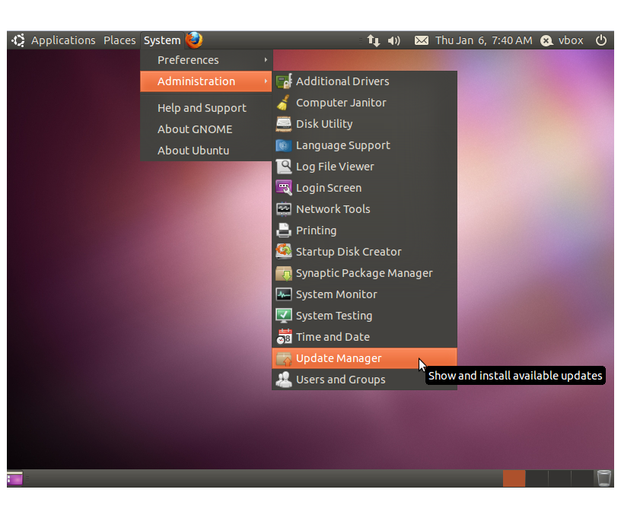The image size is (621, 518).
Task: Open Login Screen settings
Action: (365, 188)
